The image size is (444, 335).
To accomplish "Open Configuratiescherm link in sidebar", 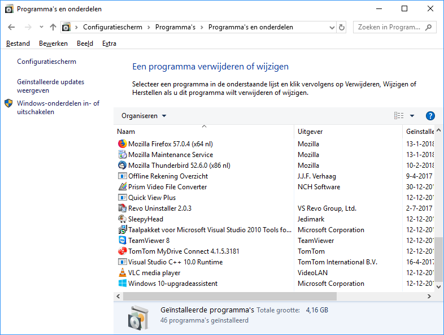I will coord(46,62).
